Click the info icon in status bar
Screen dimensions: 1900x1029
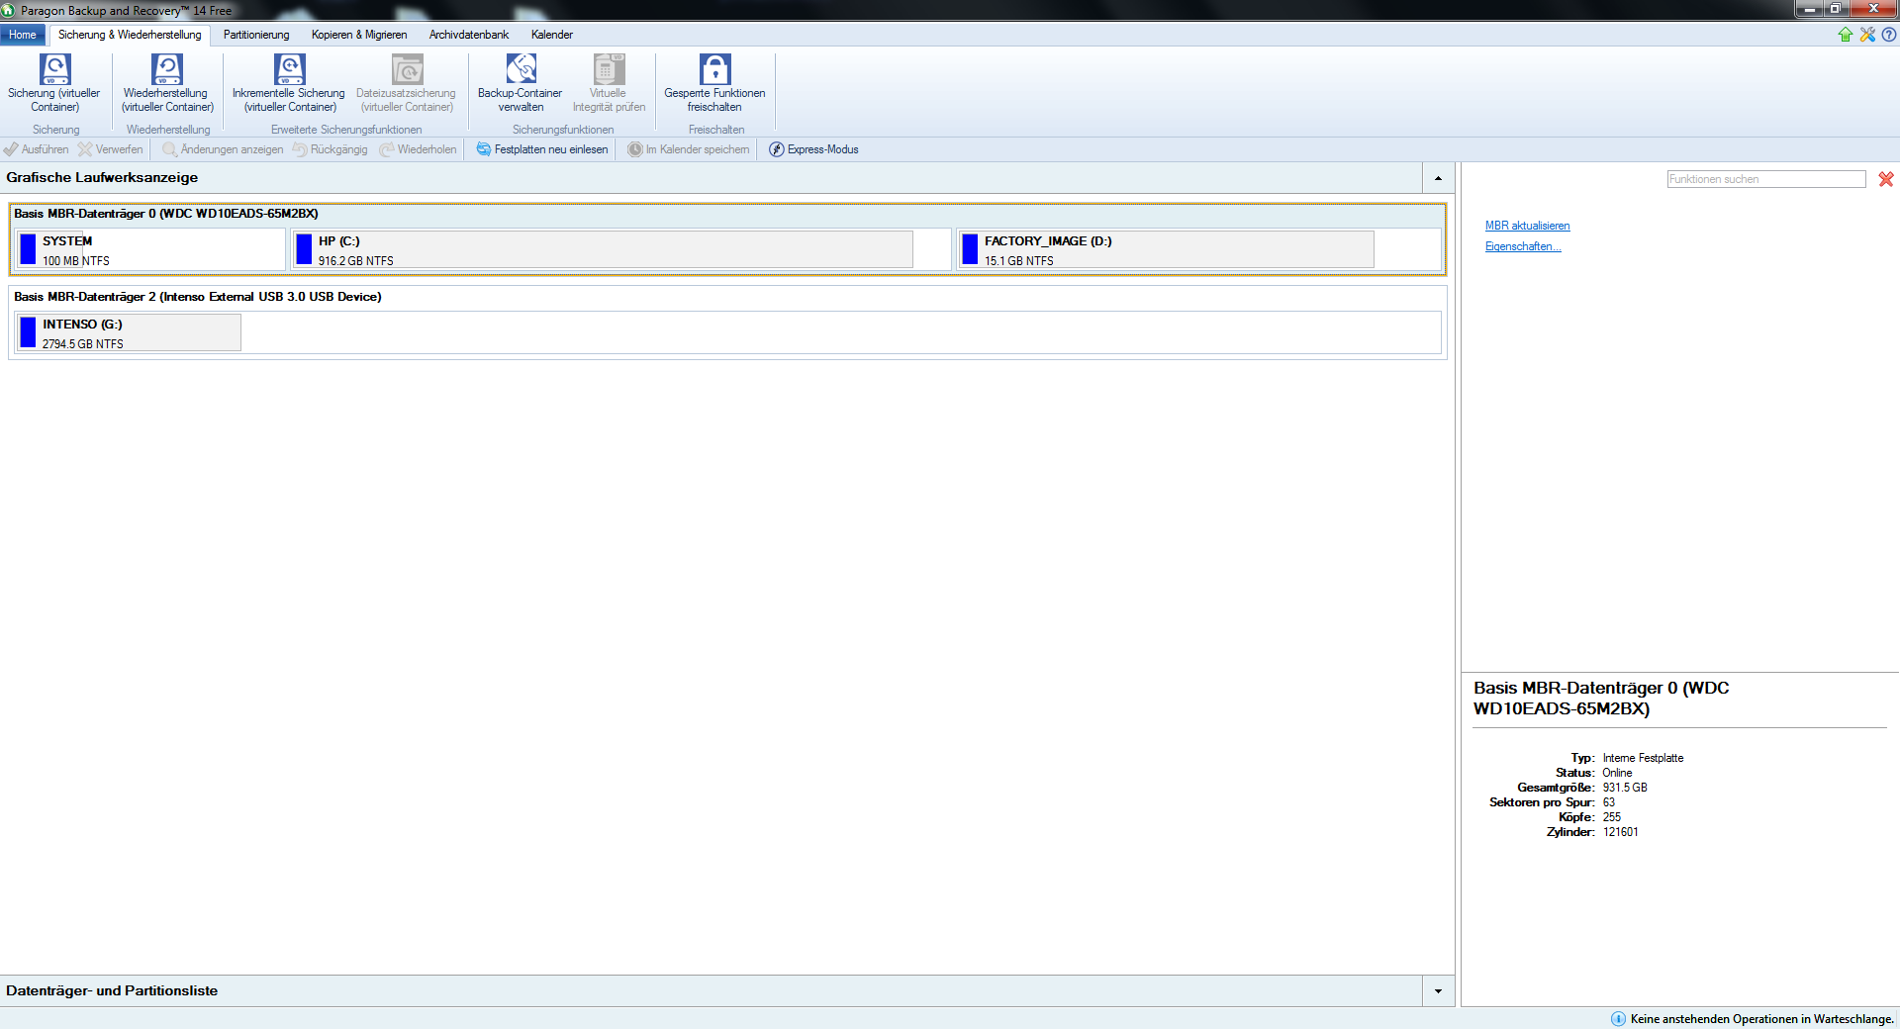[1618, 1019]
